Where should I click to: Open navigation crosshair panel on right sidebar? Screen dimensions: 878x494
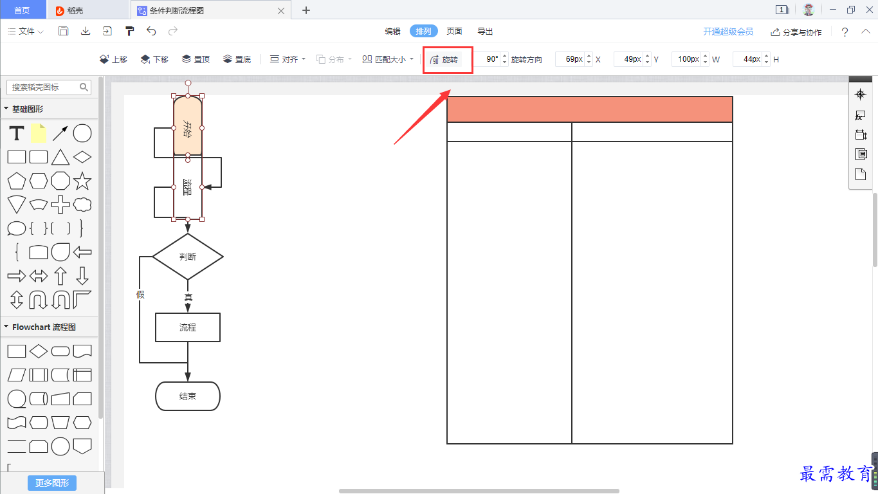click(x=861, y=95)
